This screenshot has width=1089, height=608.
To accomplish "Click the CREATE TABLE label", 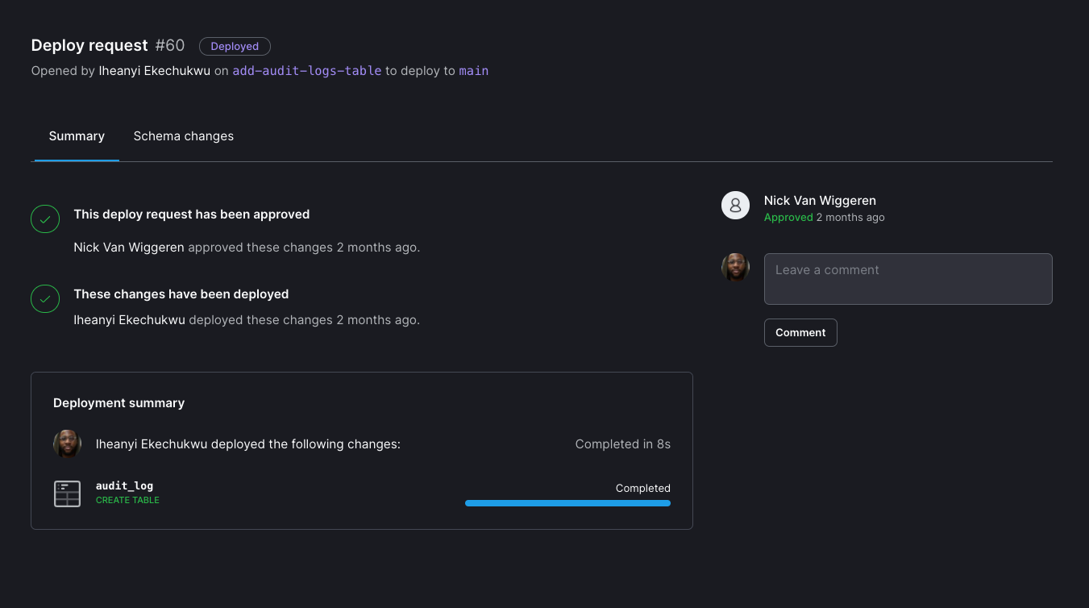I will tap(127, 500).
